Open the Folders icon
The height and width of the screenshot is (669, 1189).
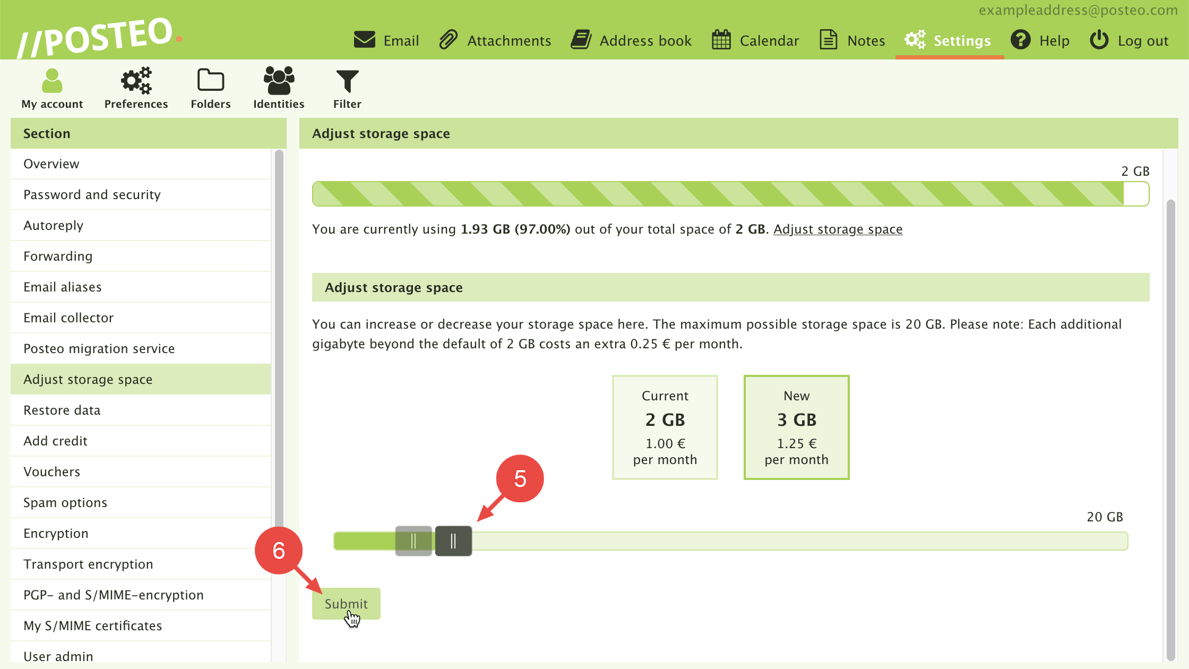[211, 81]
